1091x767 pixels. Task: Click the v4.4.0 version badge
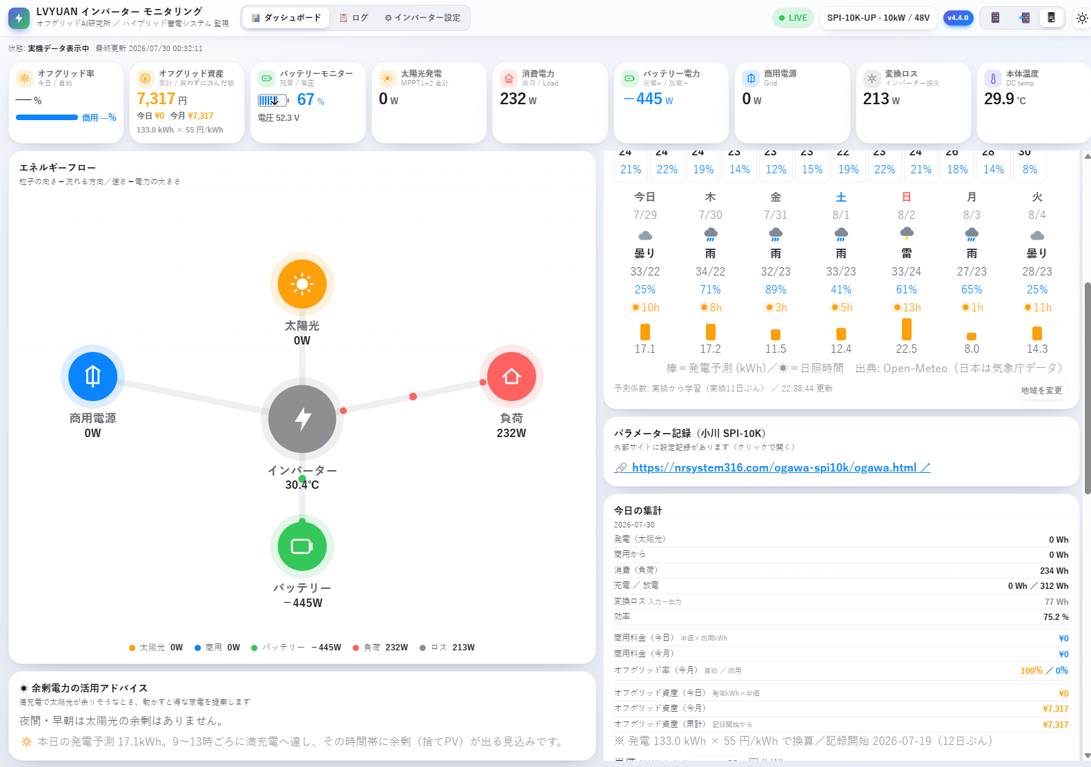(958, 18)
